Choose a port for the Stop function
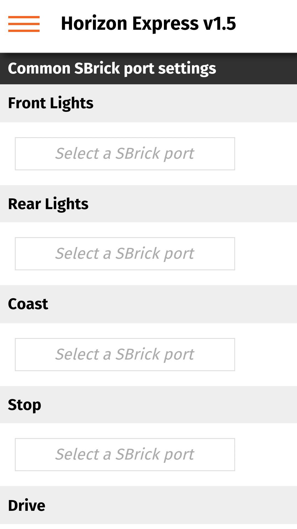Image resolution: width=297 pixels, height=529 pixels. coord(125,455)
